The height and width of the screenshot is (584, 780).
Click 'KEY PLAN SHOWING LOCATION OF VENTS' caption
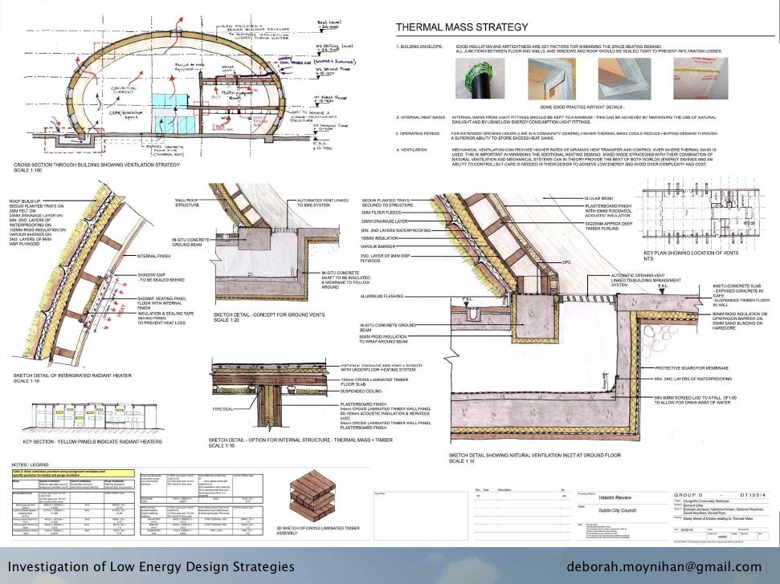[x=691, y=253]
